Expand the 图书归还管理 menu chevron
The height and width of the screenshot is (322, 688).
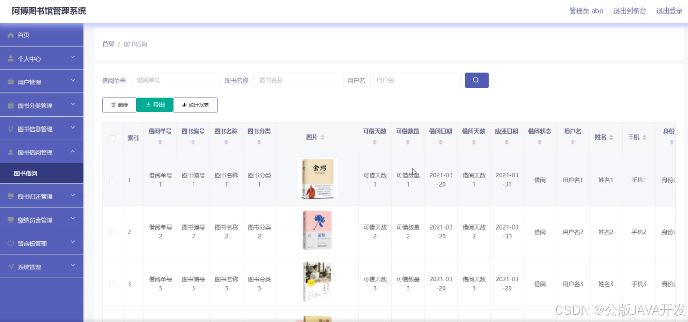click(x=73, y=196)
